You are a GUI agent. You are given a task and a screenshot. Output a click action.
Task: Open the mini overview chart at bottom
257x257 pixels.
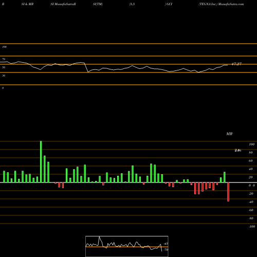(x=127, y=246)
